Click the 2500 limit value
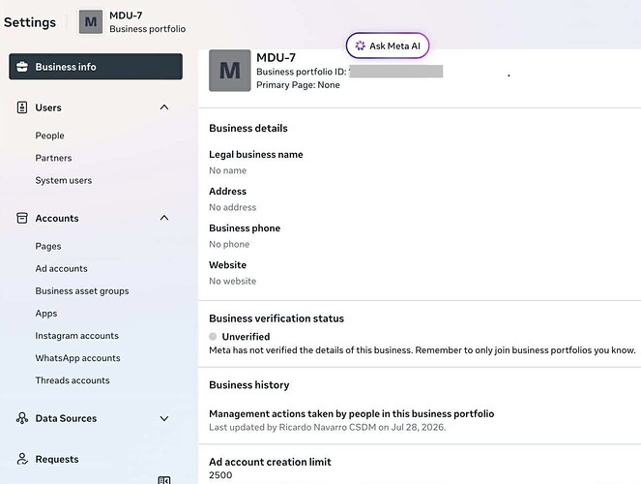Viewport: 641px width, 484px height. click(220, 475)
